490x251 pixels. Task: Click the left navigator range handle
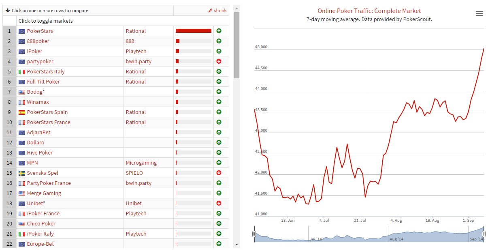click(x=254, y=234)
